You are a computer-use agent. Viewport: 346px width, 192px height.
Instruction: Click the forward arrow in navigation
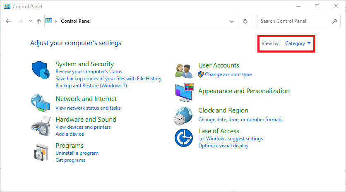pos(21,21)
